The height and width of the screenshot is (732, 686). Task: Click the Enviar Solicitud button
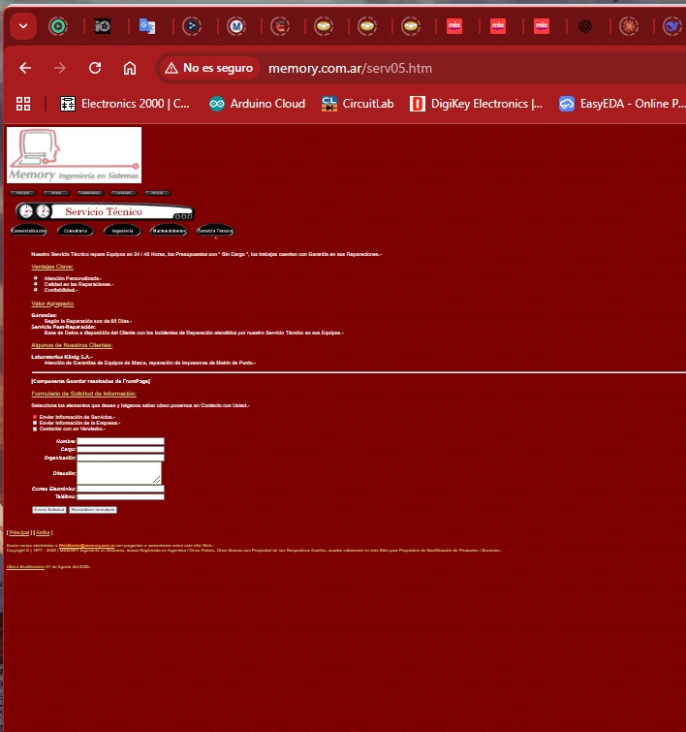(49, 510)
